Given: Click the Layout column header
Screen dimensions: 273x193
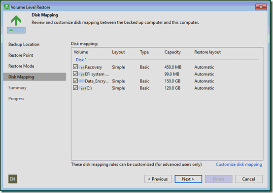Looking at the screenshot, I should point(118,52).
